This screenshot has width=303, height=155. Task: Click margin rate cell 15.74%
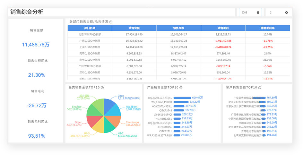pyautogui.click(x=268, y=34)
